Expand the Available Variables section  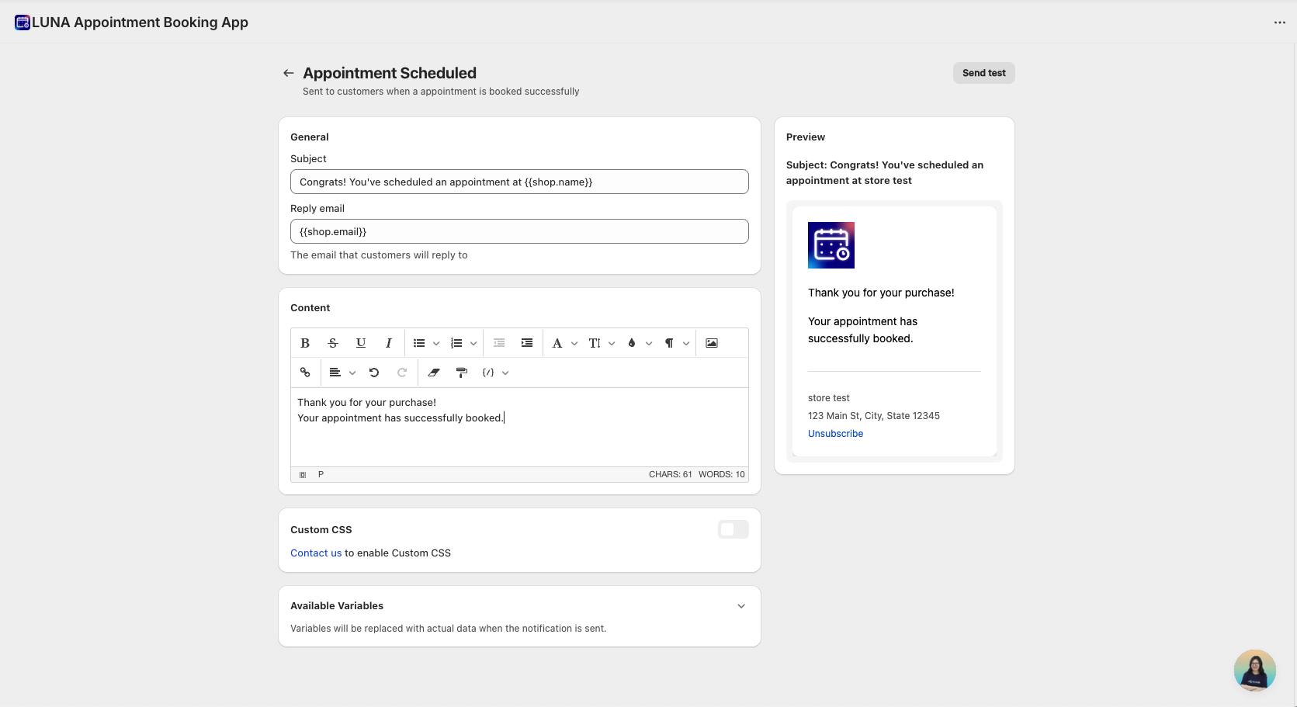(x=741, y=606)
